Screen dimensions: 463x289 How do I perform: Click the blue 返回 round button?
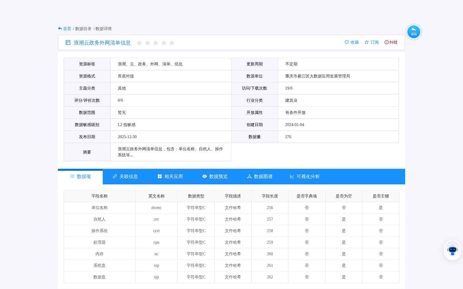414,32
